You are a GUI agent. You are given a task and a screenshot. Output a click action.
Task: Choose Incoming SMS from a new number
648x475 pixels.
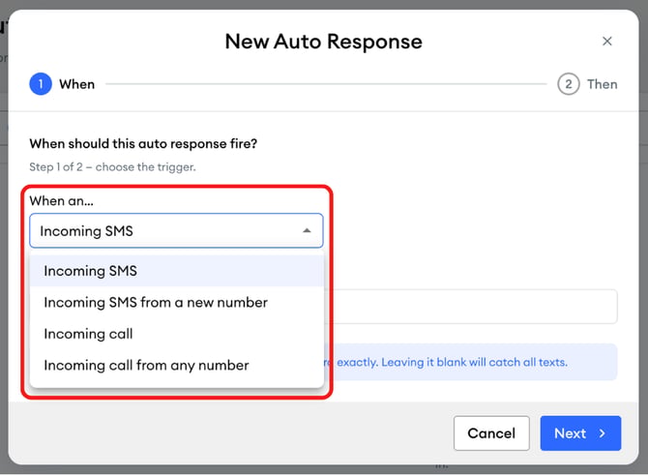[x=177, y=302]
